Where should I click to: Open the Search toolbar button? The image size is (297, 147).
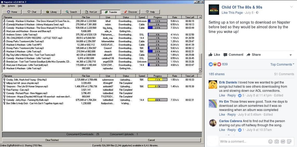pyautogui.click(x=71, y=12)
